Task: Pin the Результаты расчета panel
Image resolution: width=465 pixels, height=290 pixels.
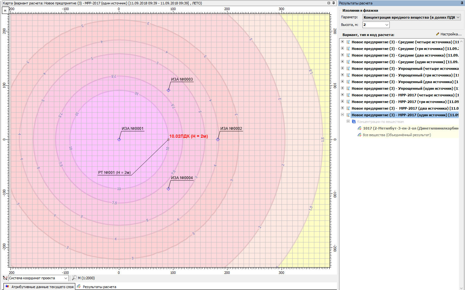Action: pos(462,3)
